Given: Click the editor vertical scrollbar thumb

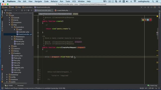Looking at the screenshot, I should pos(157,34).
